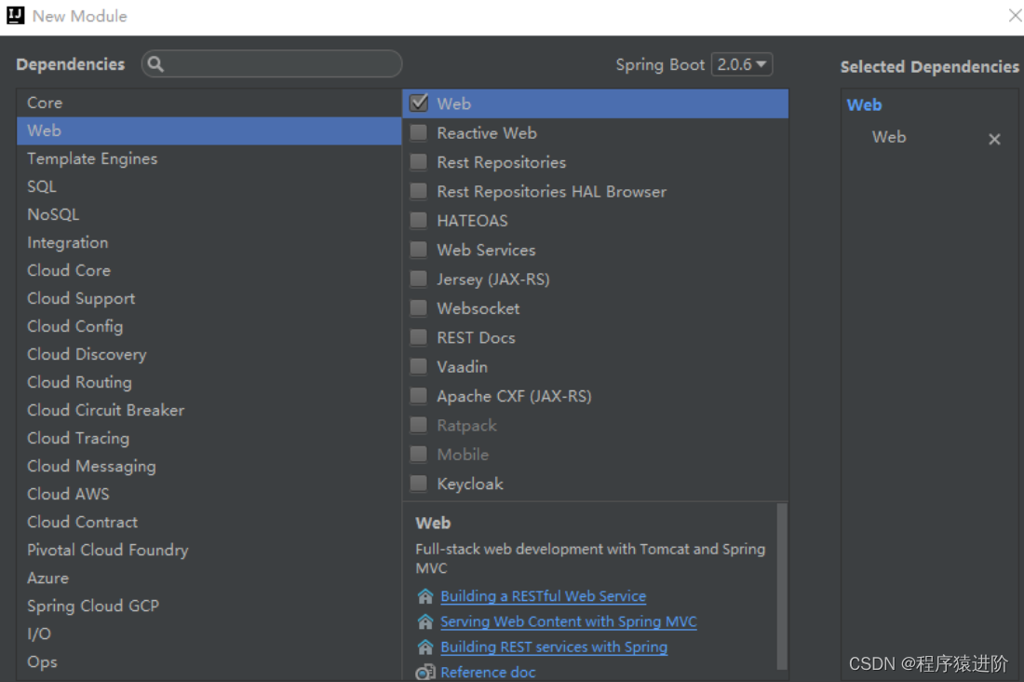Click the house icon beside Building a RESTful Web Service

(x=425, y=596)
